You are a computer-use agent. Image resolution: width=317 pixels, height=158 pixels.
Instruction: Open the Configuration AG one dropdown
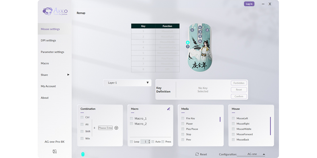(x=252, y=154)
